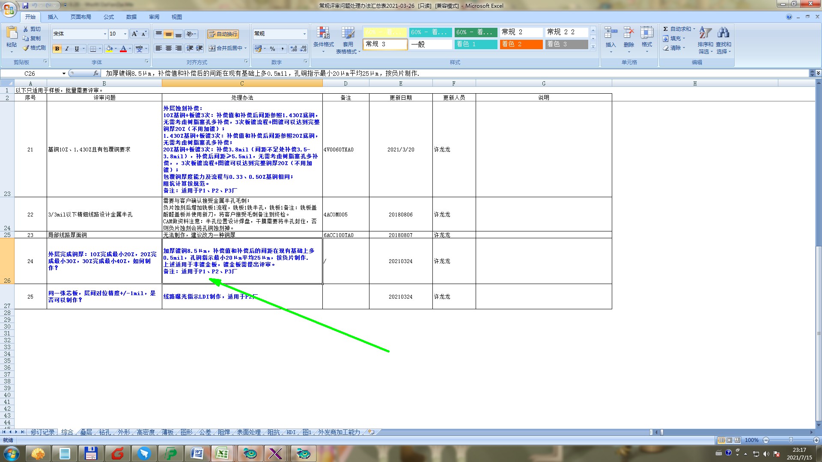Toggle Bold formatting button

click(57, 49)
